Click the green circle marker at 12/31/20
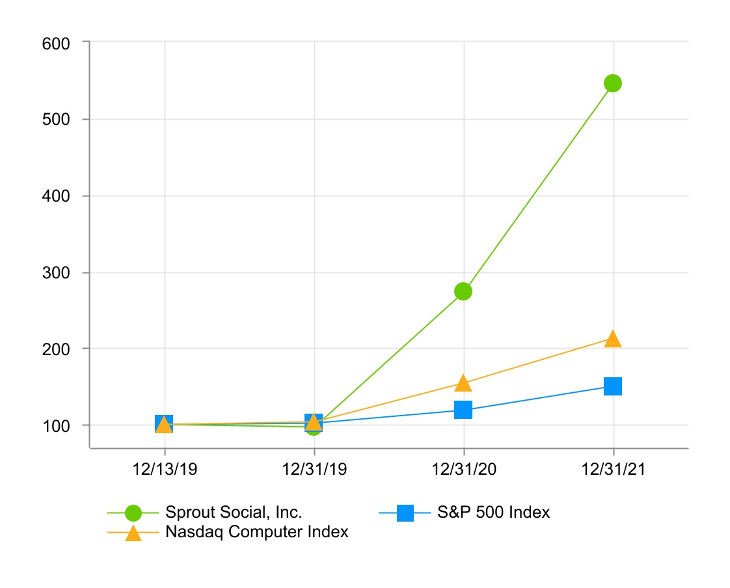The image size is (730, 588). 463,291
